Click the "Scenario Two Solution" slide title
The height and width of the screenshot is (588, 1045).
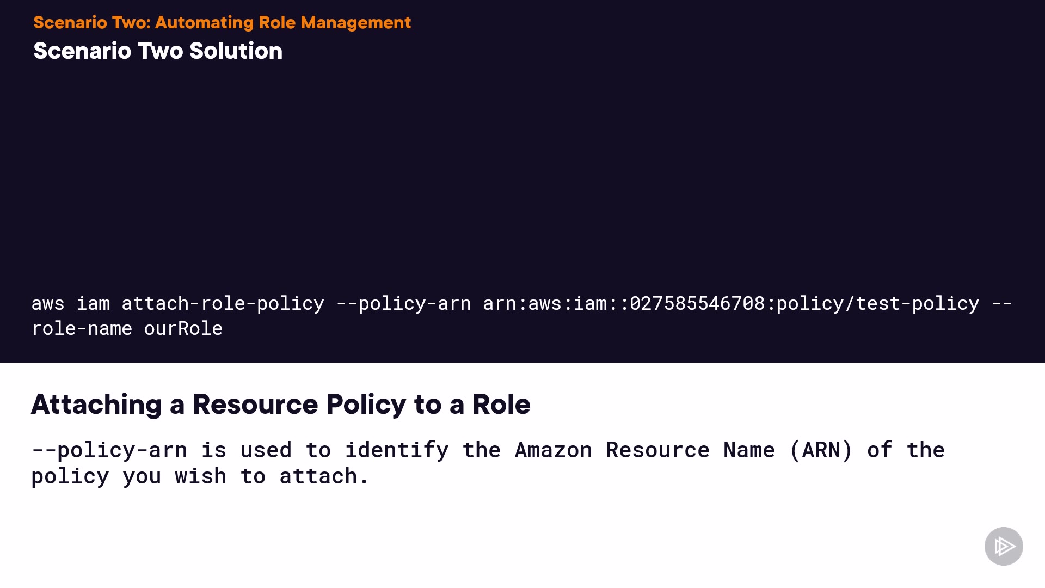[x=158, y=51]
